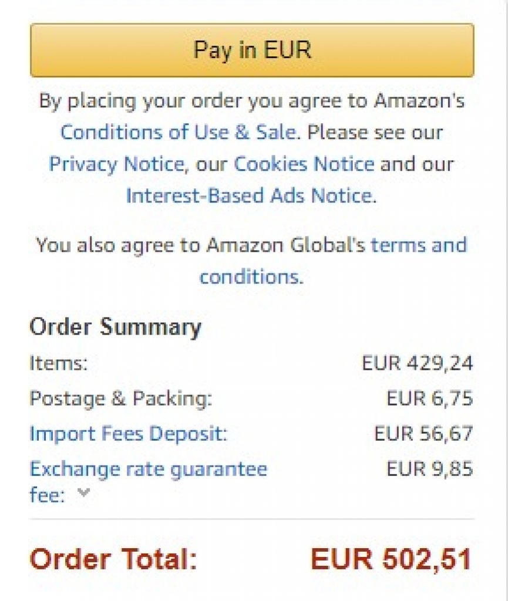
Task: Open the Cookies Notice link
Action: (304, 164)
